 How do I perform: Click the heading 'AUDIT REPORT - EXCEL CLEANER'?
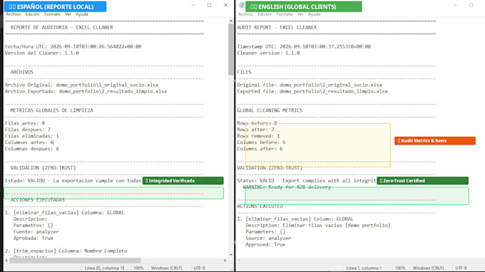(277, 28)
